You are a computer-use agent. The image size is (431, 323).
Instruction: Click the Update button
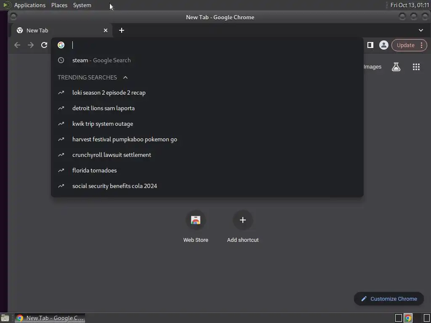pos(405,45)
